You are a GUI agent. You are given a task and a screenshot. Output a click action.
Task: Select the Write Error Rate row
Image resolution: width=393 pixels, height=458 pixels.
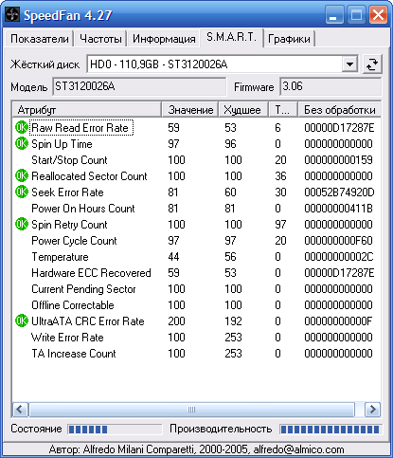196,338
